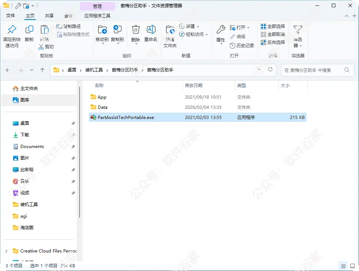The height and width of the screenshot is (271, 359).
Task: Click Paste Shortcut button
Action: click(73, 34)
